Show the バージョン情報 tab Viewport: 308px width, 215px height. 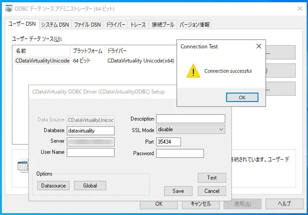point(194,25)
